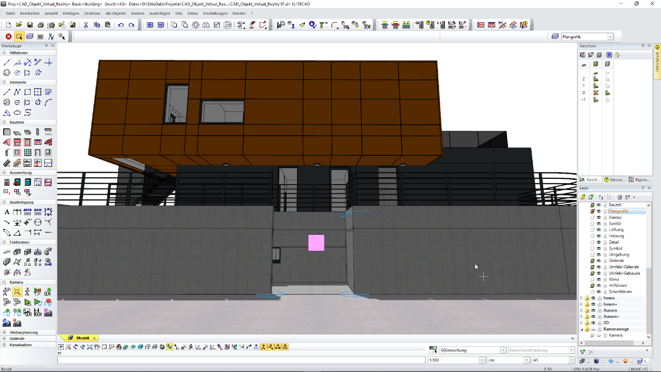Select the ellipse tool in Elemente
Image resolution: width=661 pixels, height=372 pixels.
pyautogui.click(x=17, y=113)
